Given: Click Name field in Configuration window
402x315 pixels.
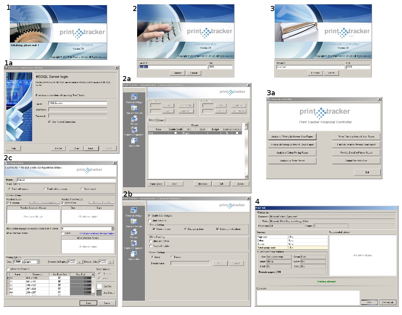Looking at the screenshot, I should coord(66,180).
